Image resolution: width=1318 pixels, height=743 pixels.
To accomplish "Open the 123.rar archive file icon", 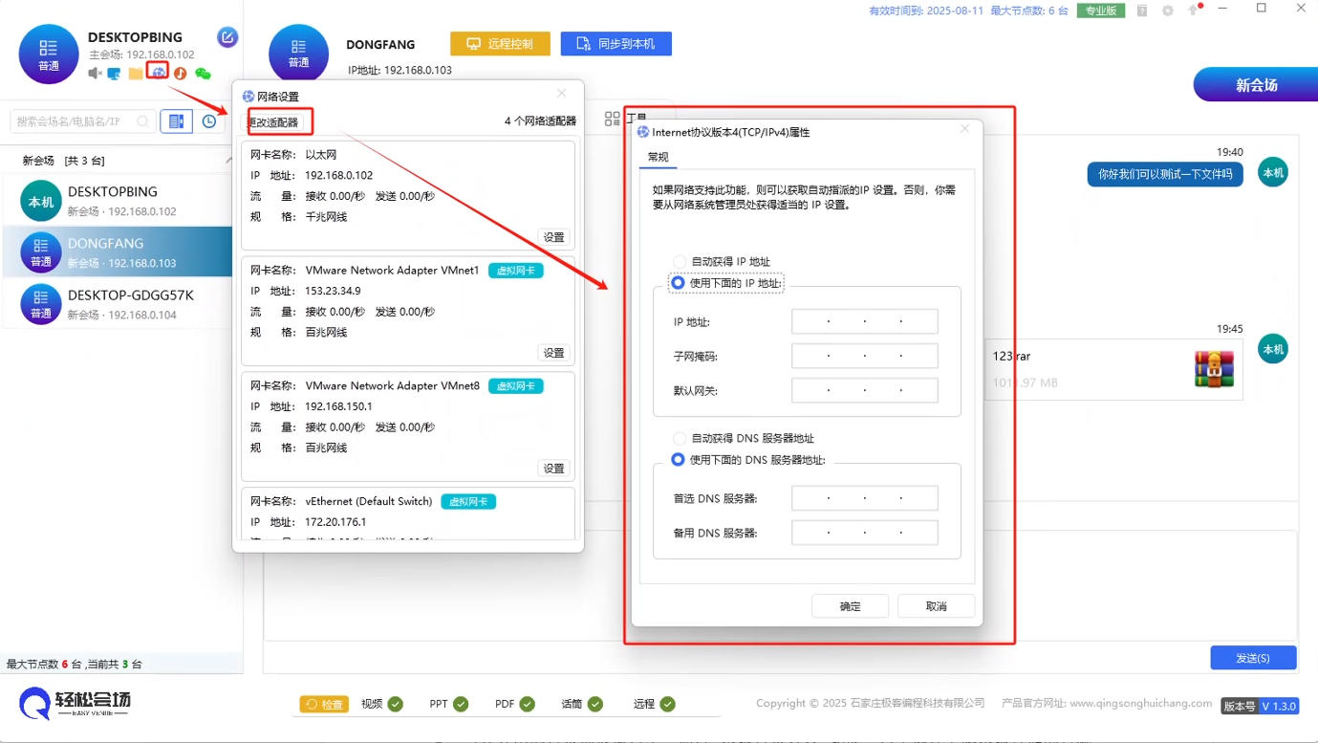I will pyautogui.click(x=1214, y=369).
